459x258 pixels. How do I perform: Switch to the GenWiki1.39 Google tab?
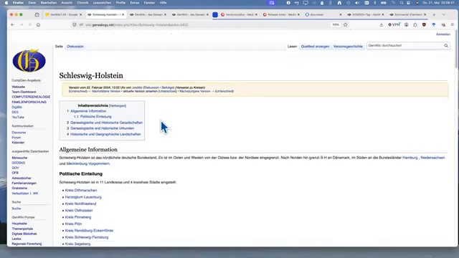tap(64, 14)
